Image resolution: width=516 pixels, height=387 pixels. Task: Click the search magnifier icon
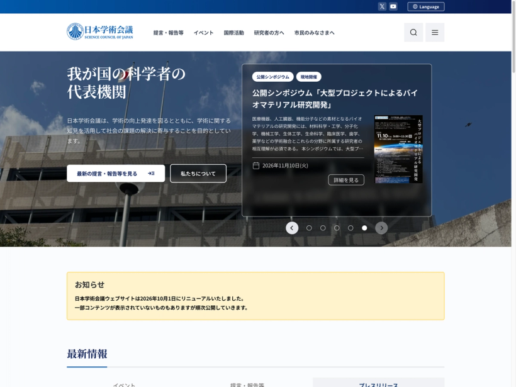[413, 32]
